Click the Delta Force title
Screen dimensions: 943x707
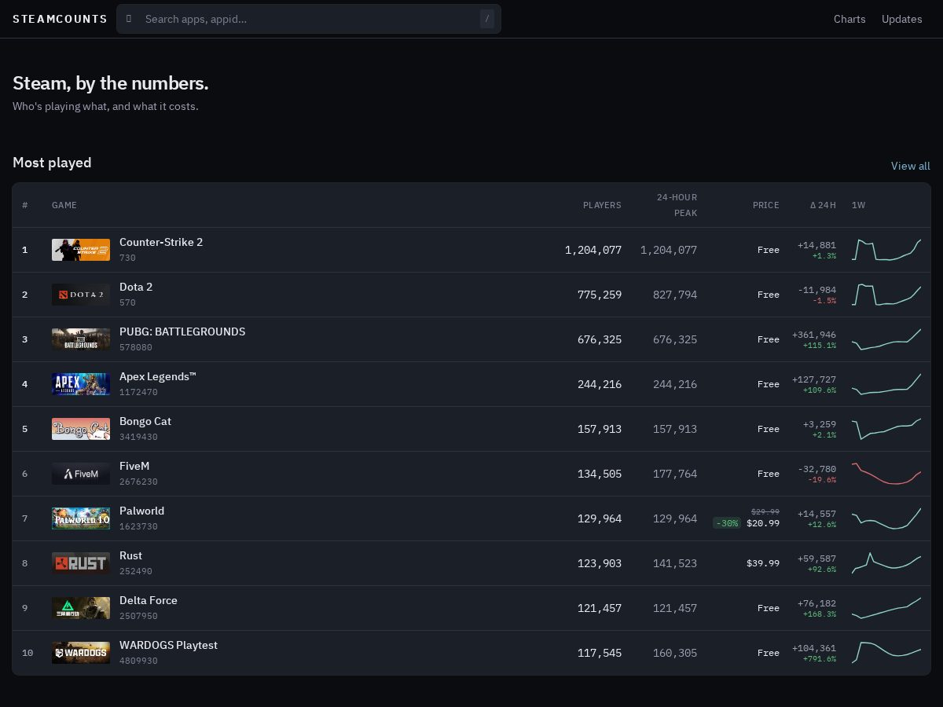coord(149,600)
